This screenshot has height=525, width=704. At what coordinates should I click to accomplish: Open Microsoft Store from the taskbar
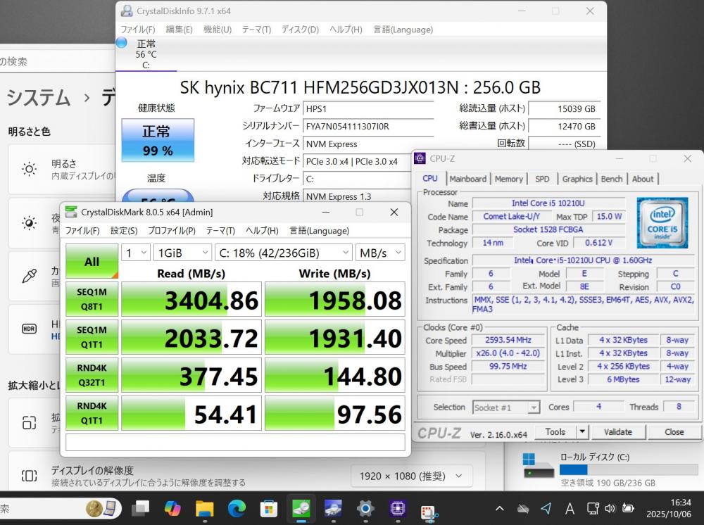click(x=268, y=507)
